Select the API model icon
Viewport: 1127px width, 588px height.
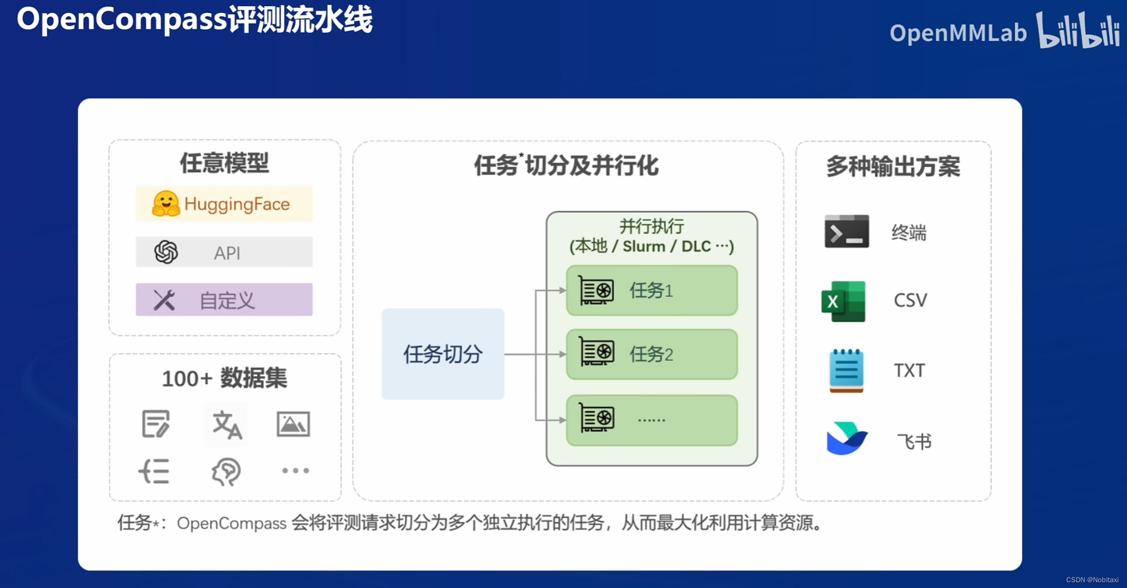165,252
